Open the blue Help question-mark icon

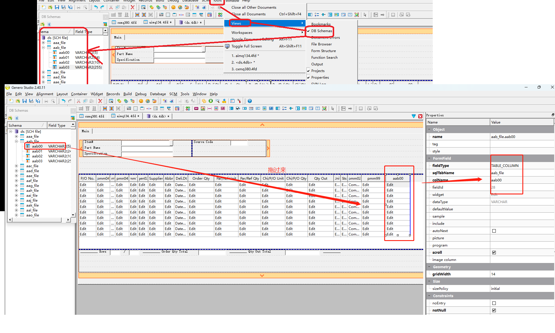point(250,101)
